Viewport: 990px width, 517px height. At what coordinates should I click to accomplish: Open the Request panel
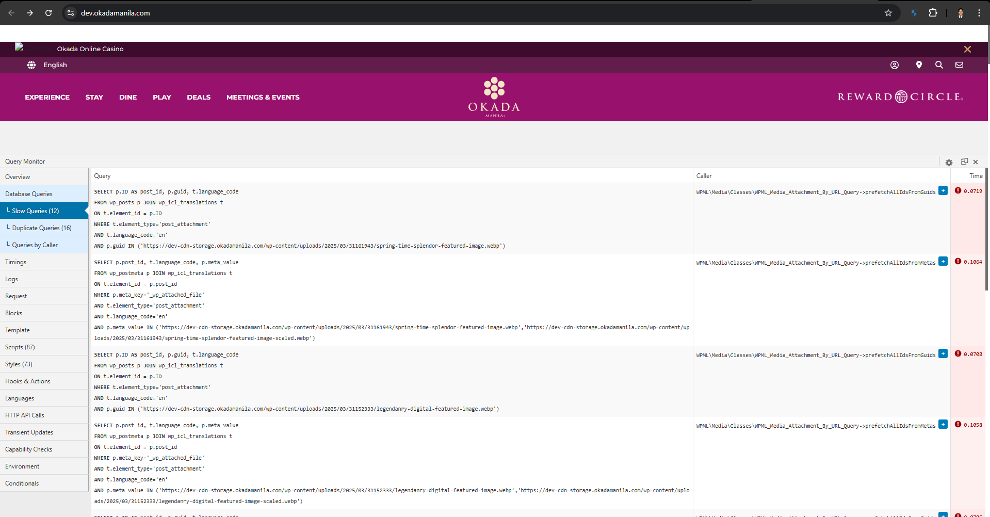tap(44, 296)
